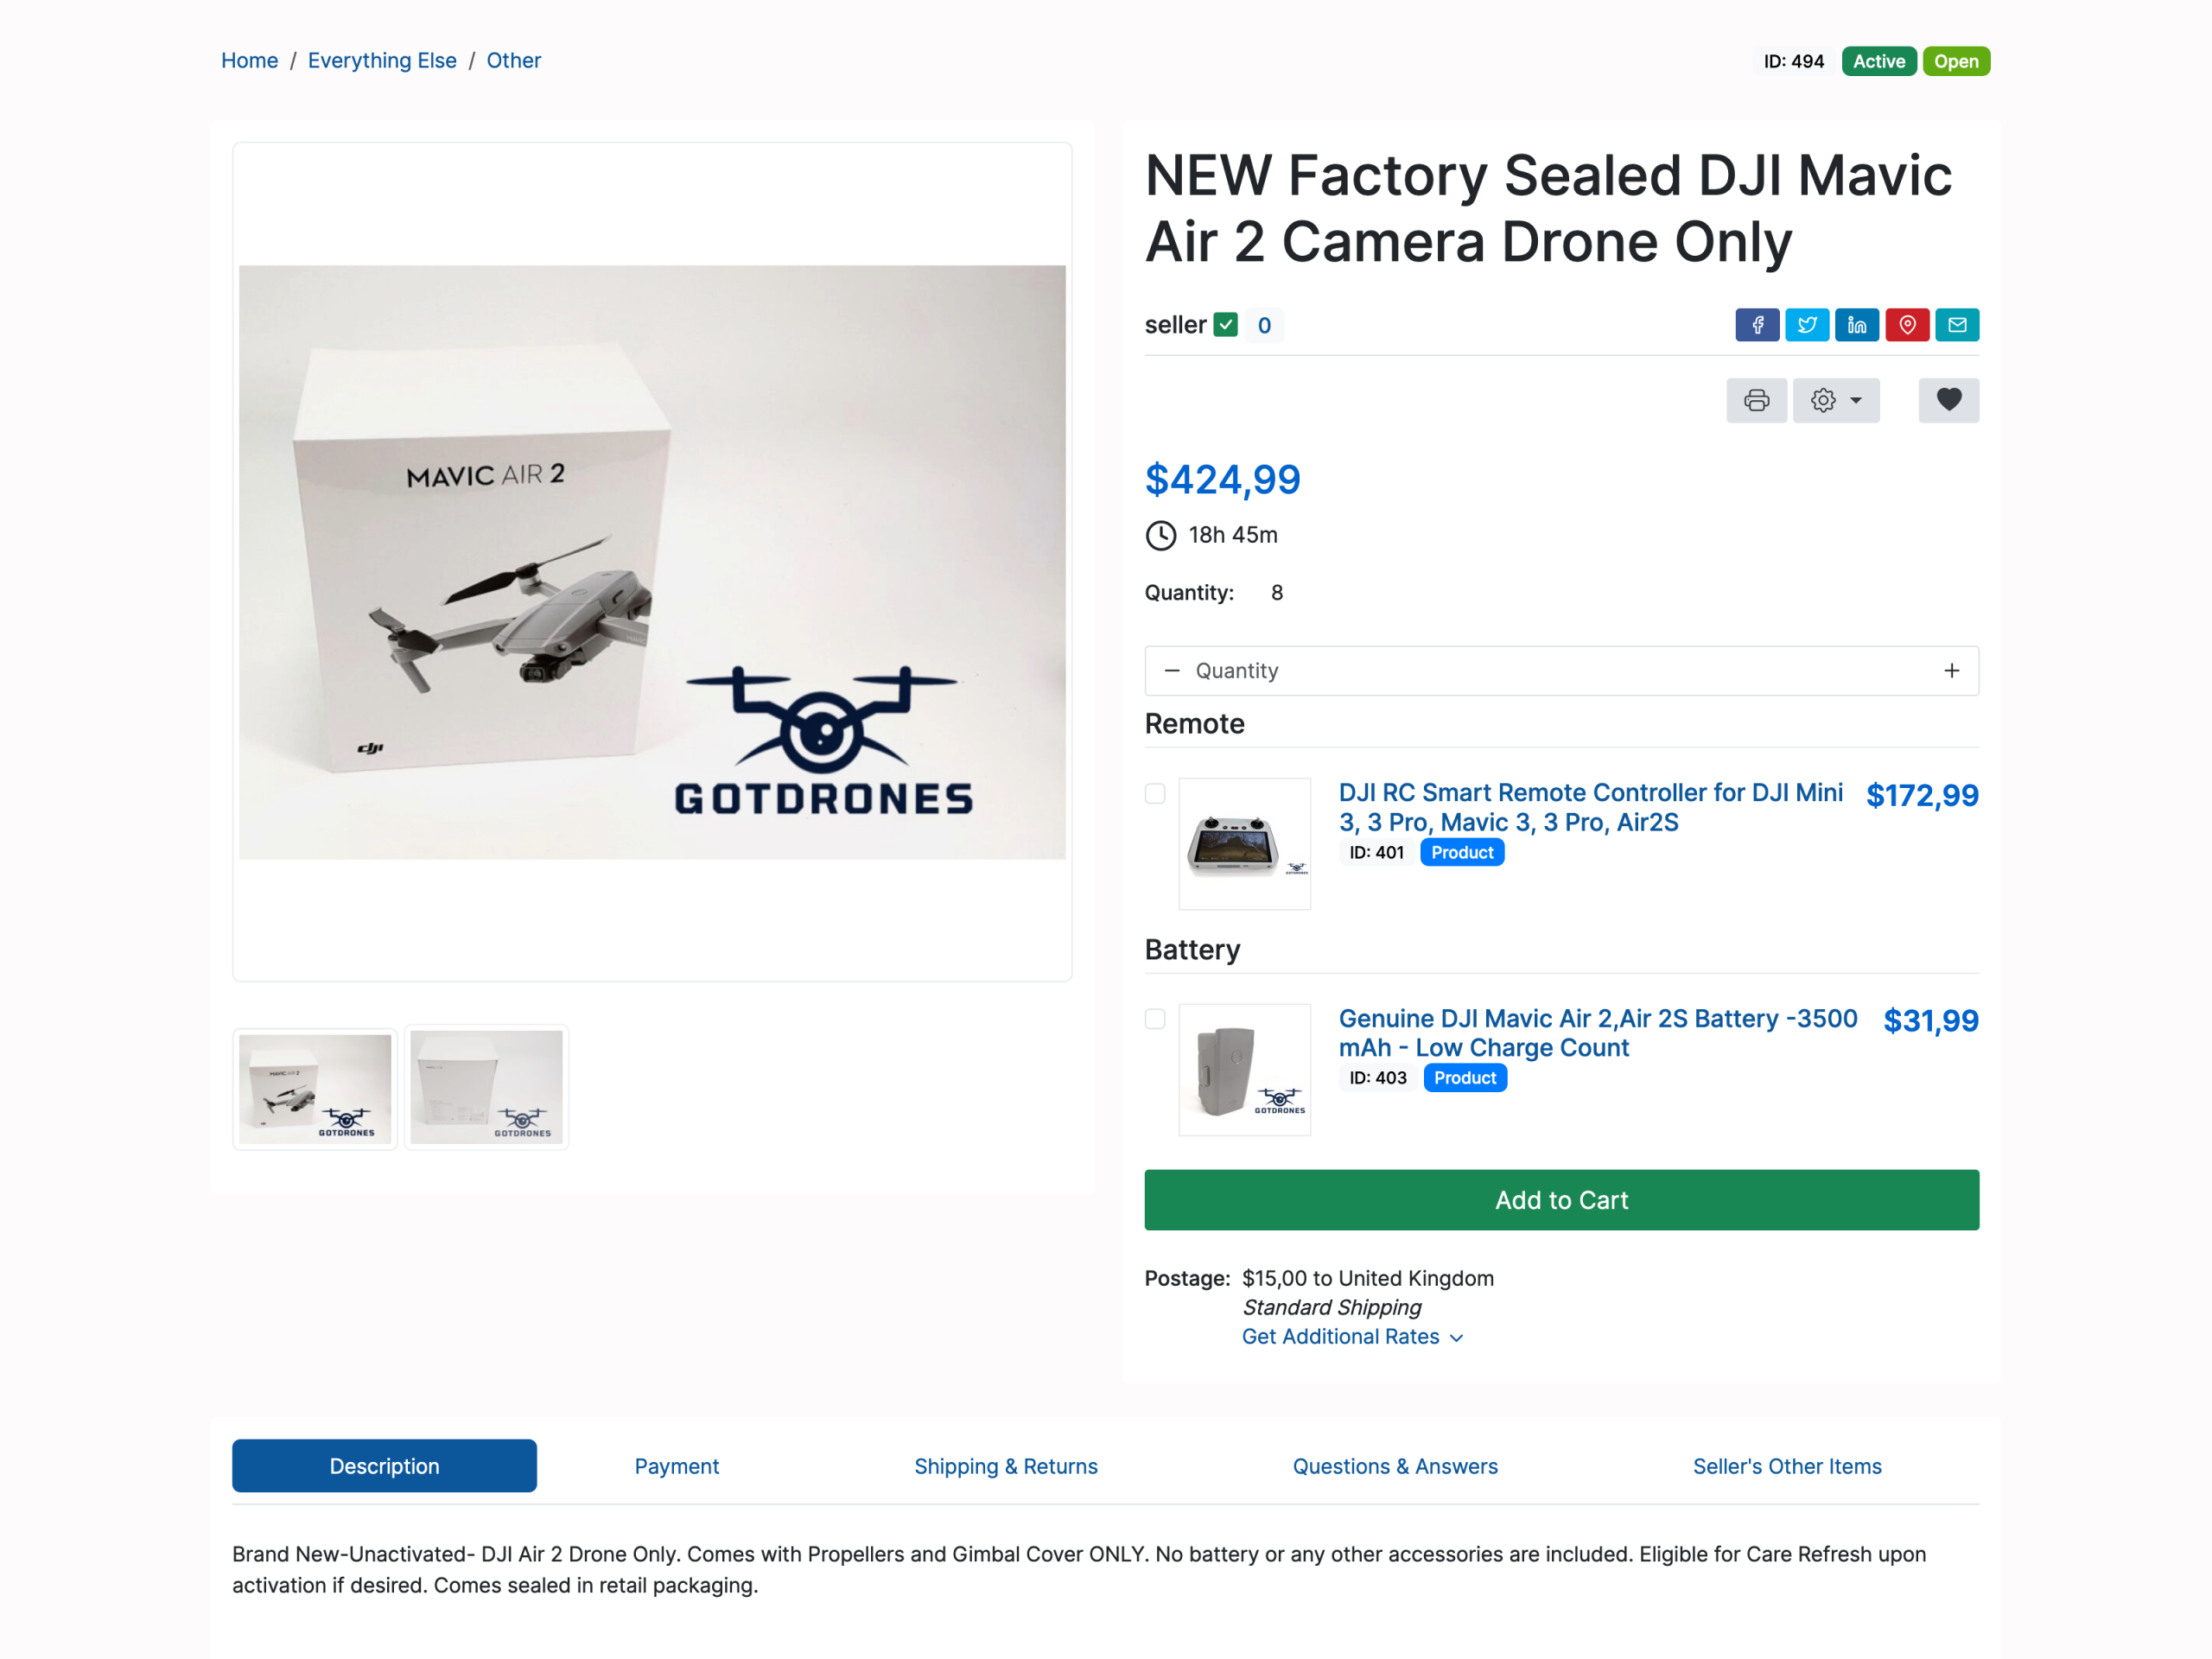Increase quantity with the plus control

pos(1951,670)
